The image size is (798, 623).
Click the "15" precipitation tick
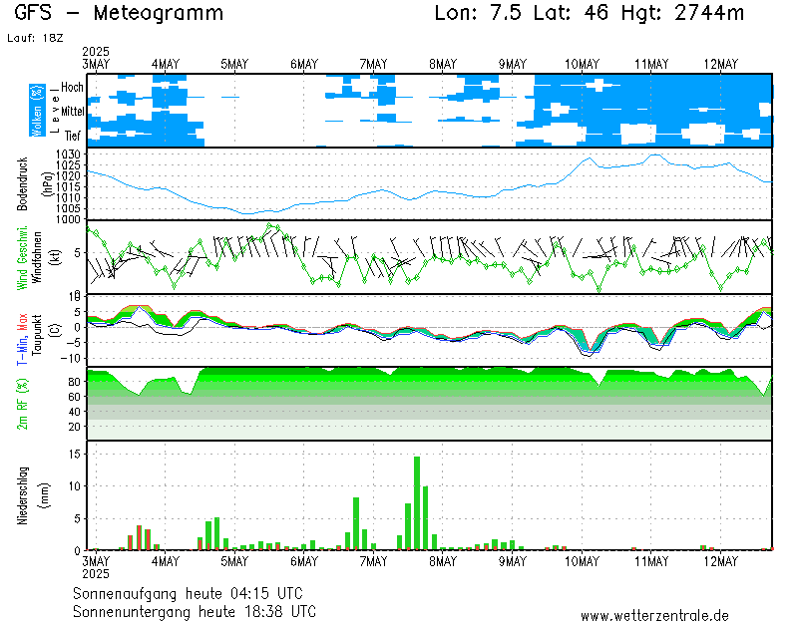pos(74,454)
